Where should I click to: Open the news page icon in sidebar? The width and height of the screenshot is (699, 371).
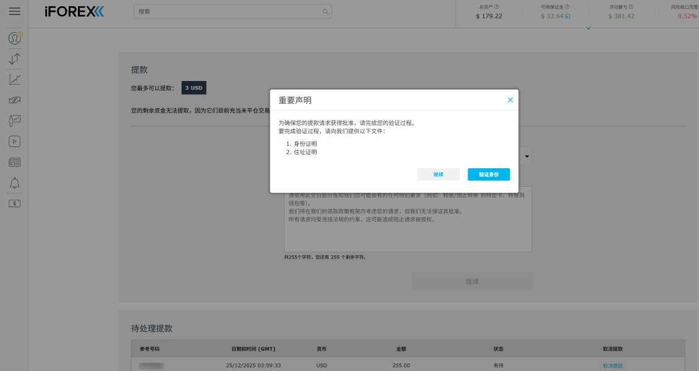coord(14,162)
